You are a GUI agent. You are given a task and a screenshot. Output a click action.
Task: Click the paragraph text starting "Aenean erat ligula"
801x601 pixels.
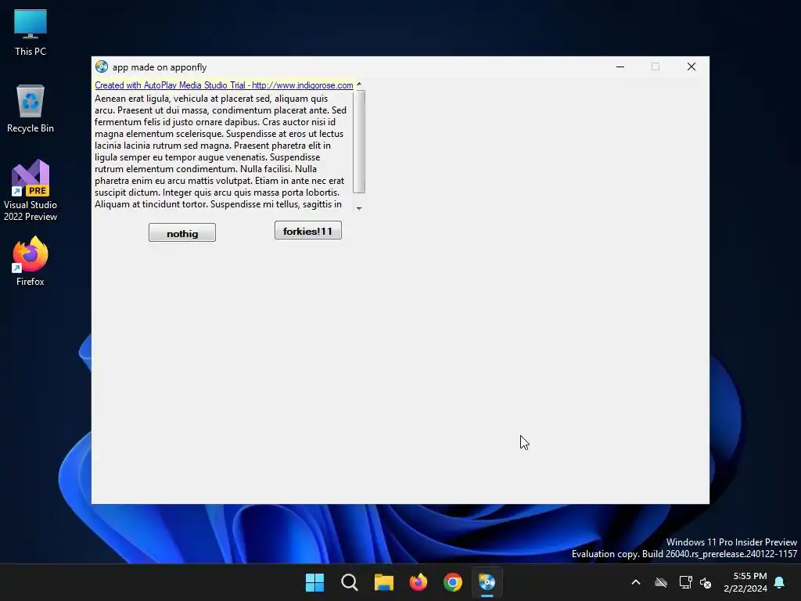(221, 151)
